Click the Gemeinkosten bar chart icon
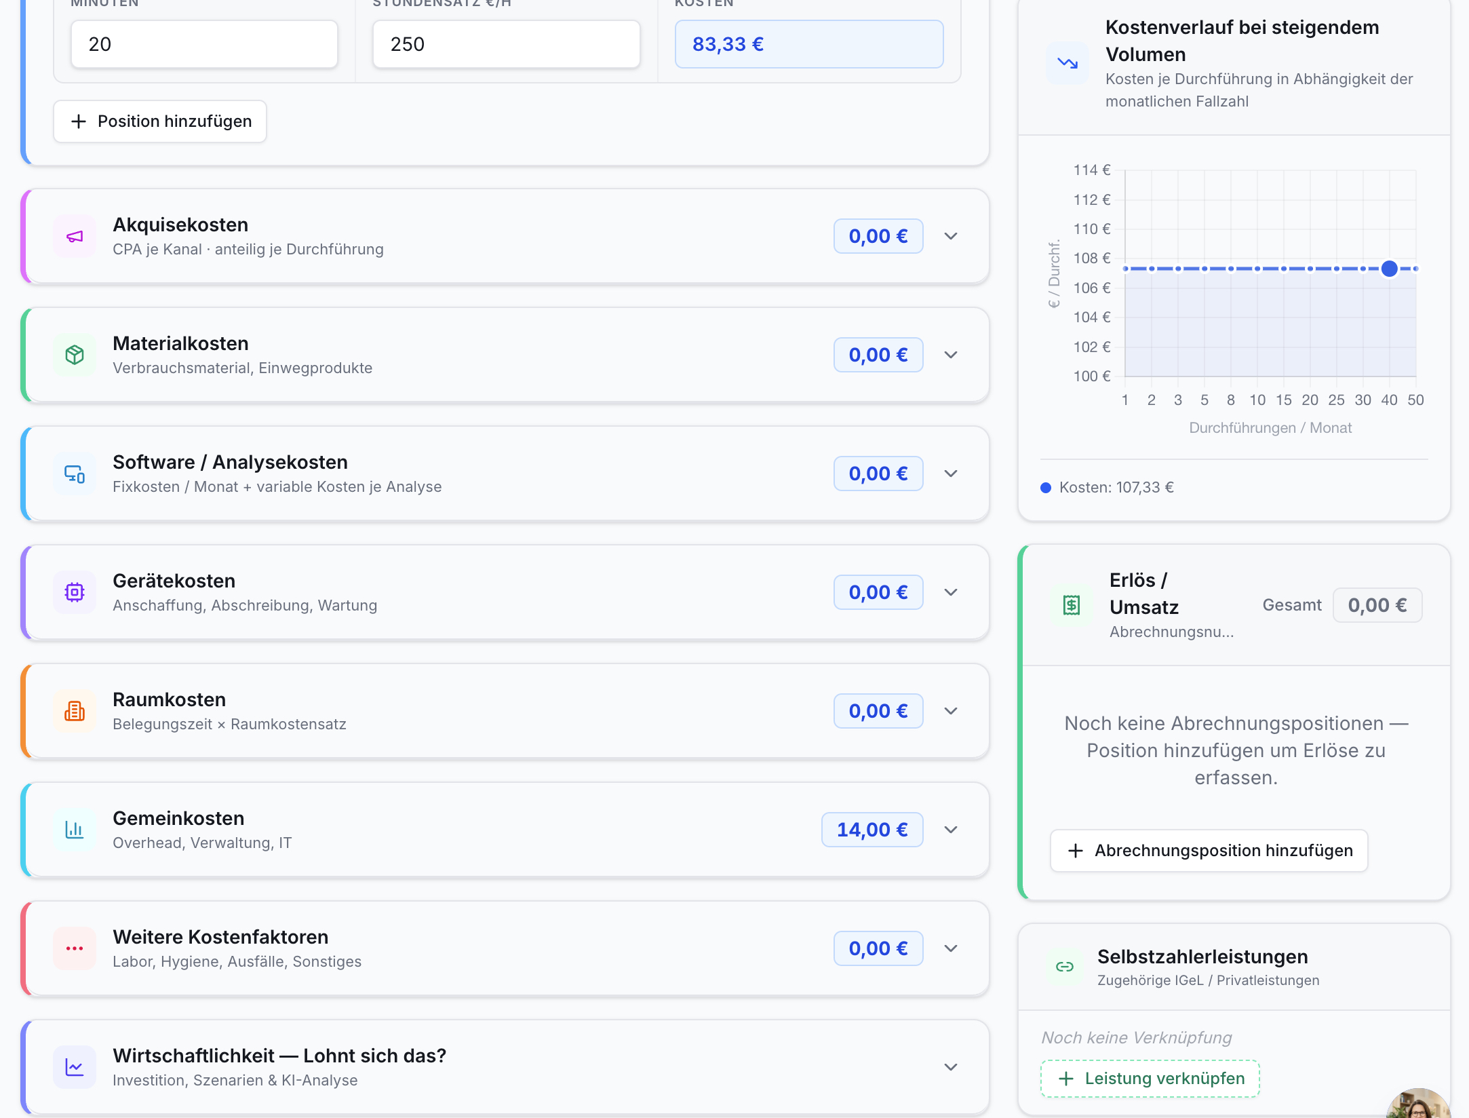Screen dimensions: 1469x1118 click(x=75, y=830)
